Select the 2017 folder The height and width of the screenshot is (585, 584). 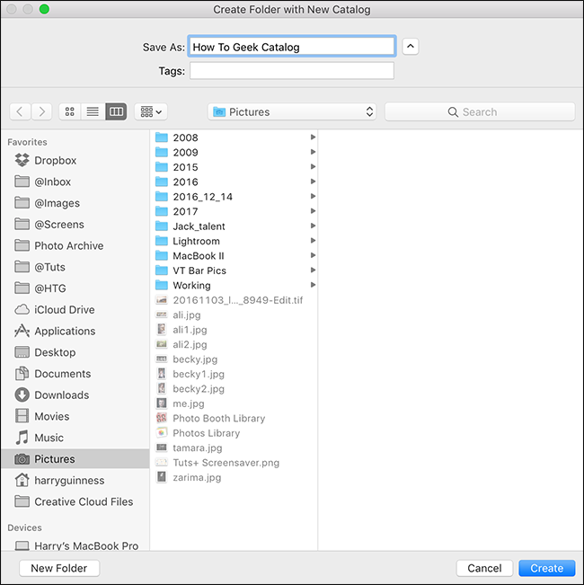pyautogui.click(x=185, y=212)
